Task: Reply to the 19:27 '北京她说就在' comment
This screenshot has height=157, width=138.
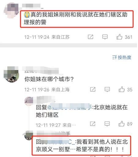Action: [107, 124]
